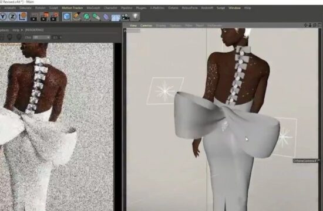The image size is (323, 211).
Task: Open the Plugins menu
Action: pos(141,8)
